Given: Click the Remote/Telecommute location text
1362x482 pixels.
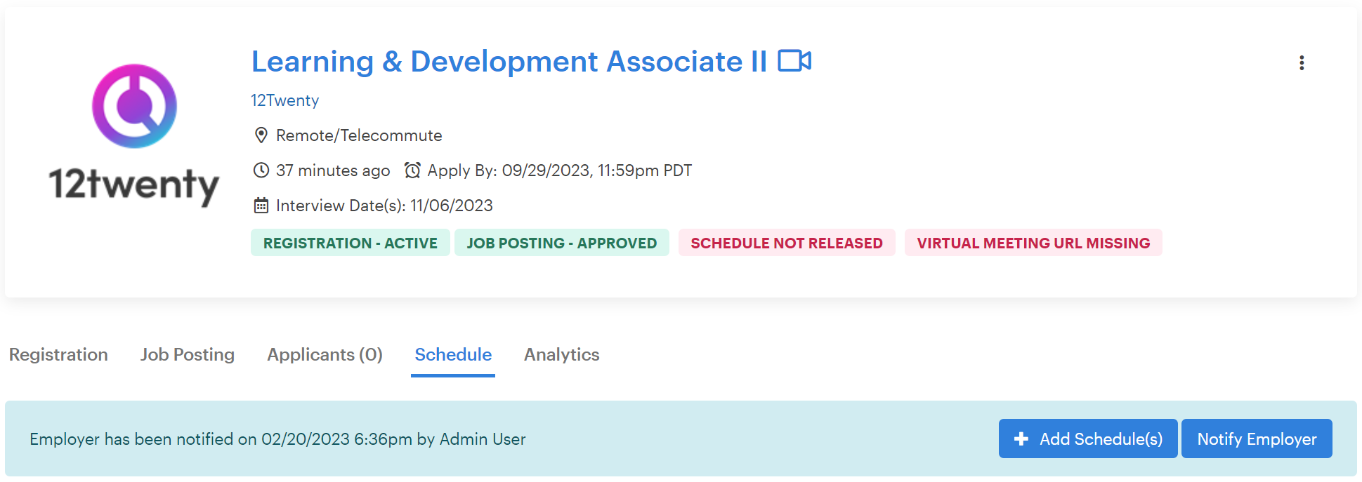Looking at the screenshot, I should (x=359, y=135).
